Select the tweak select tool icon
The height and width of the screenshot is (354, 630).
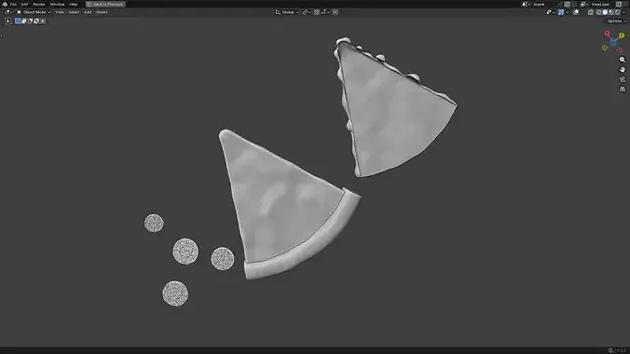click(x=8, y=20)
